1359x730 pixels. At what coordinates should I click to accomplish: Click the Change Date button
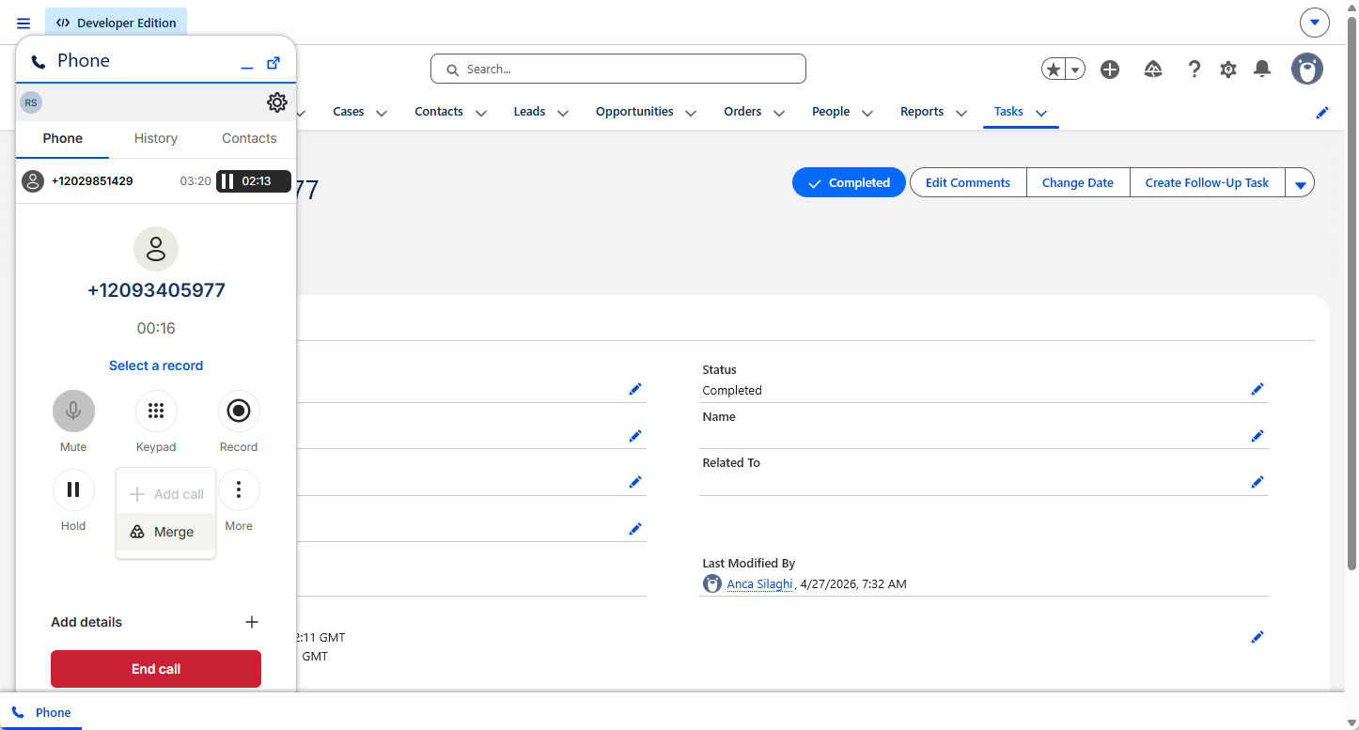1078,183
